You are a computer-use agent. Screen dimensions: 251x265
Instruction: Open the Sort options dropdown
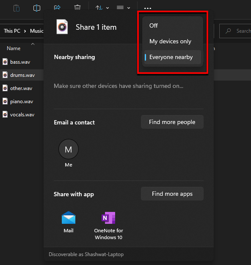click(x=102, y=8)
